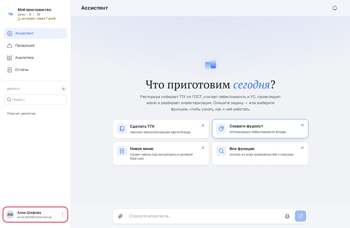Image resolution: width=350 pixels, height=228 pixels.
Task: Click the 'ДИАЛОГИ' section label
Action: 13,89
